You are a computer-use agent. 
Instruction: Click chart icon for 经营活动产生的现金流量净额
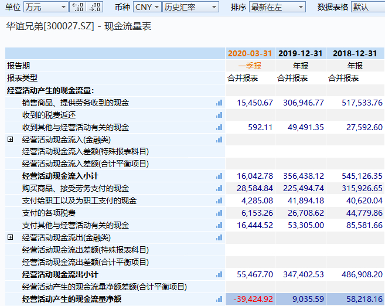(x=219, y=299)
